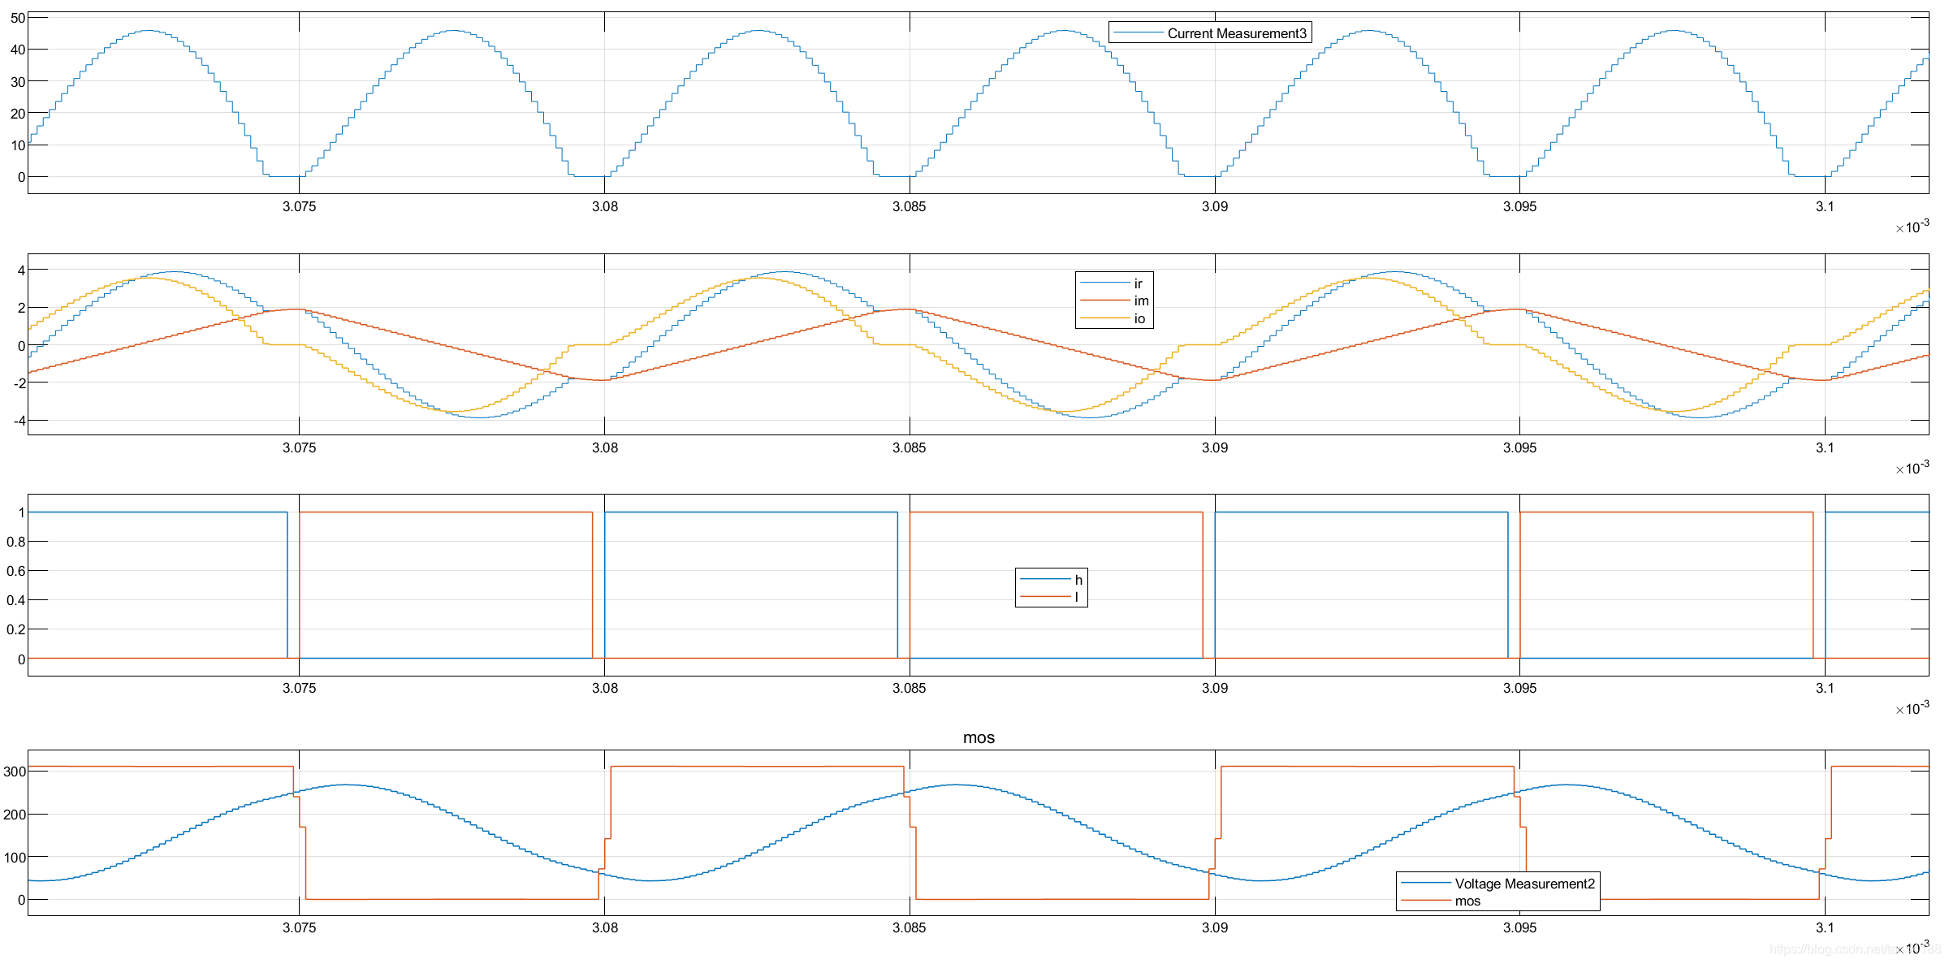Click the mos entry in the bottom legend
Screen dimensions: 1949x964
(x=1467, y=901)
